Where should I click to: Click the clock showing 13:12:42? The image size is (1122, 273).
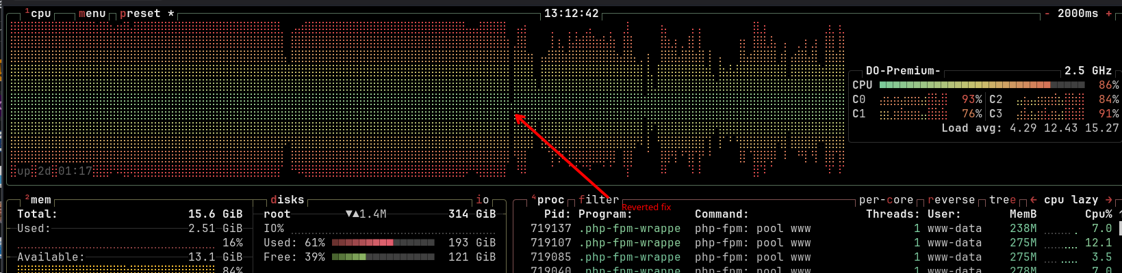point(572,14)
